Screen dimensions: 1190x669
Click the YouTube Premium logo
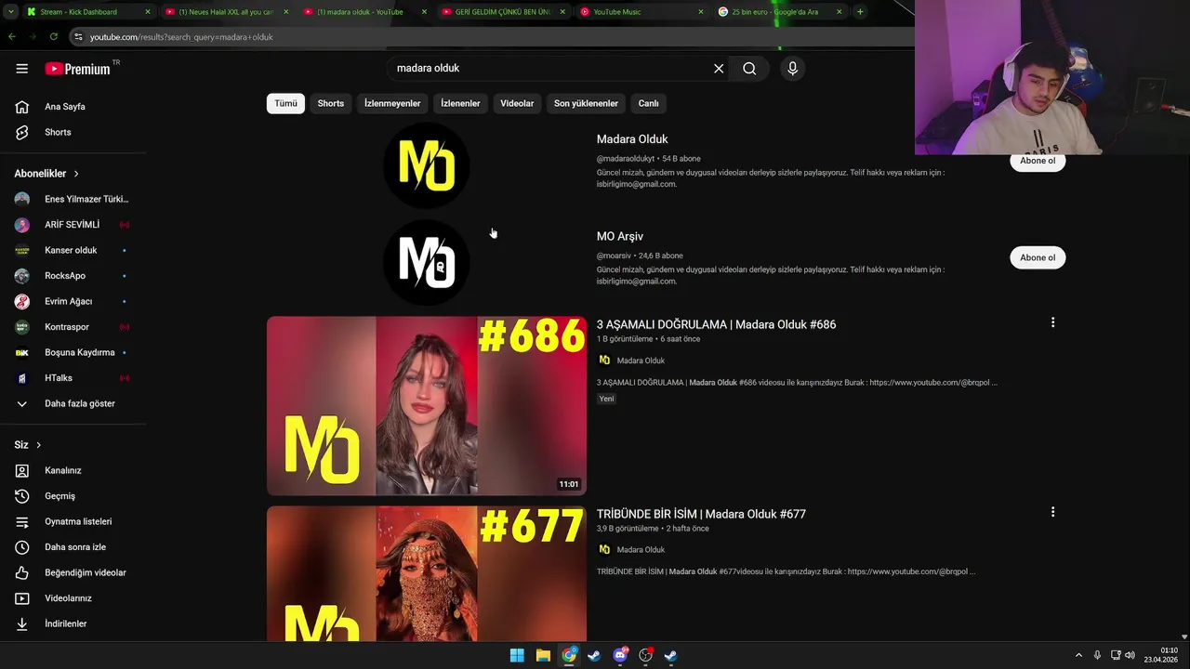(78, 69)
